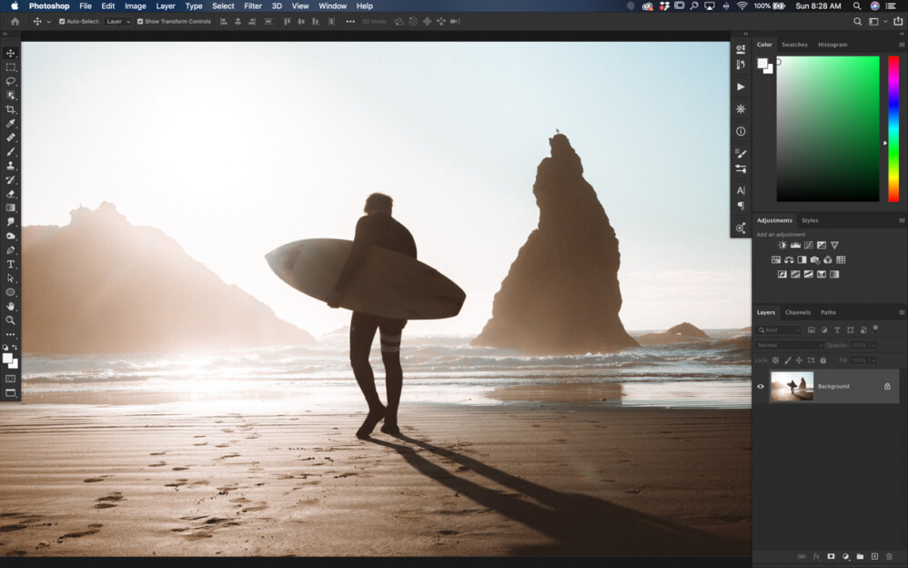Add a Brightness/Contrast adjustment
This screenshot has height=568, width=908.
pyautogui.click(x=782, y=245)
